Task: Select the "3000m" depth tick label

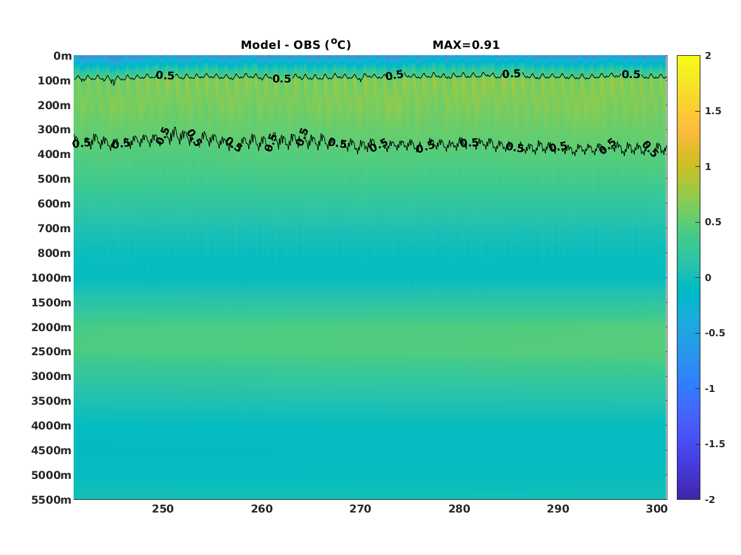Action: (x=51, y=376)
